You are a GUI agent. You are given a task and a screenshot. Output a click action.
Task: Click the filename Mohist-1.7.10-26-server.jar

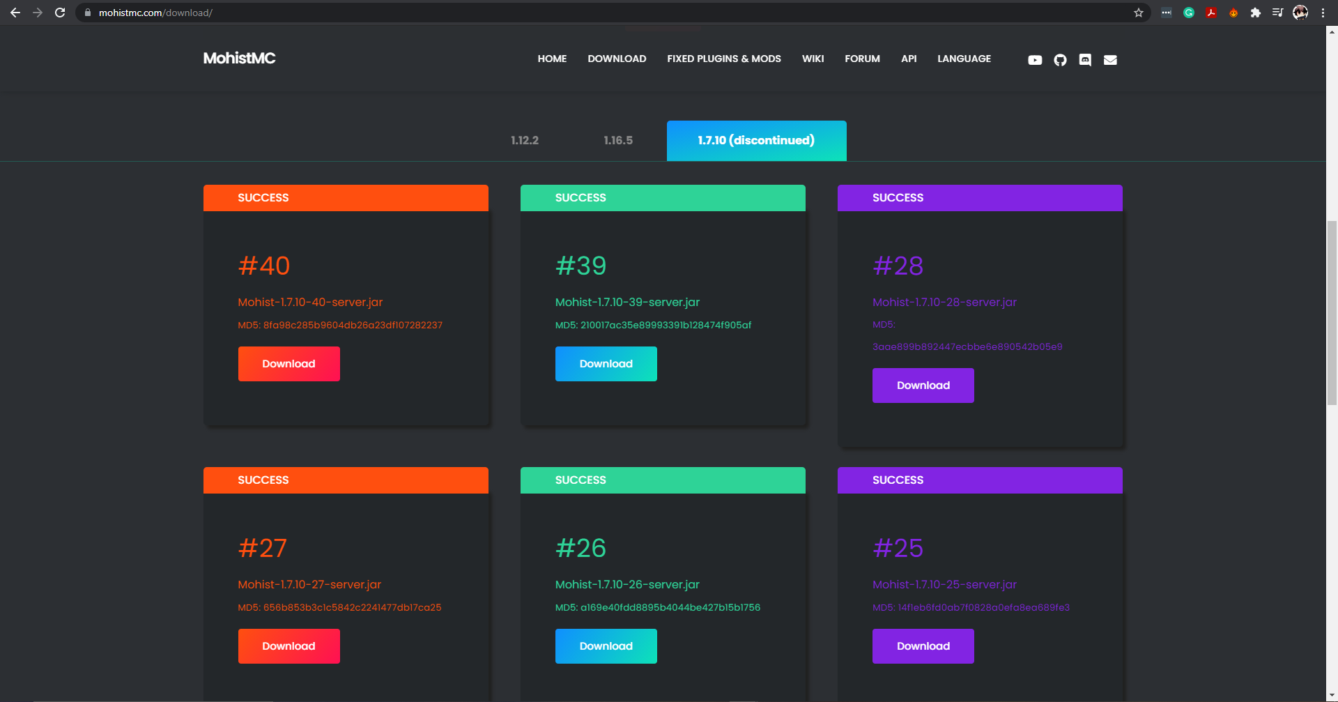[627, 584]
